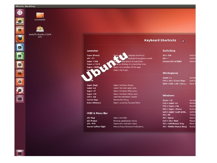Image resolution: width=217 pixels, height=163 pixels.
Task: Open the Trash at launcher bottom
Action: tap(20, 153)
